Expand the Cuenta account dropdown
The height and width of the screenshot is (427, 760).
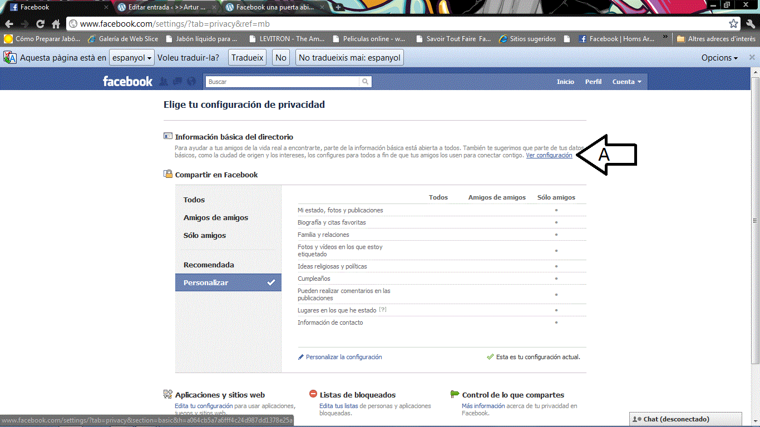626,82
